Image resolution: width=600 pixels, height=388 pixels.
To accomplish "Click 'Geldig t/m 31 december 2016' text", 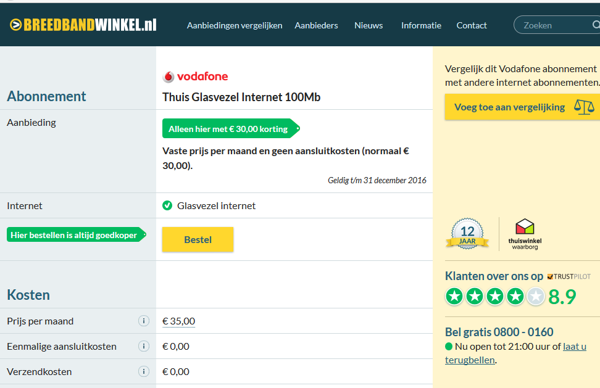I will pyautogui.click(x=377, y=180).
